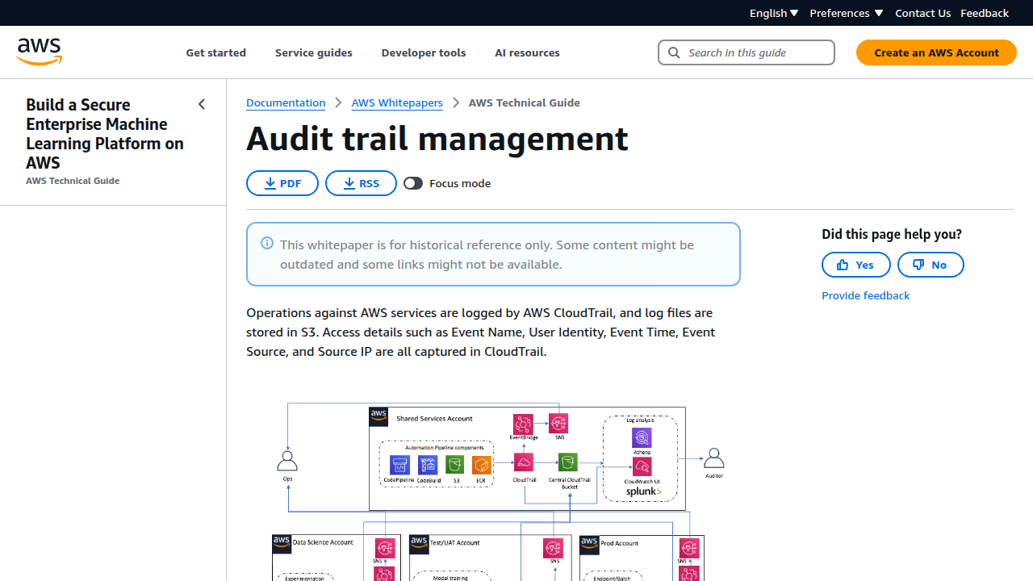This screenshot has width=1033, height=581.
Task: Click the ECR icon in diagram
Action: [x=482, y=465]
